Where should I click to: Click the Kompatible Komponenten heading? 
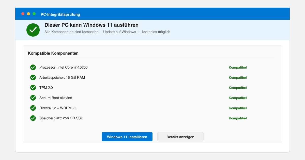pos(53,53)
